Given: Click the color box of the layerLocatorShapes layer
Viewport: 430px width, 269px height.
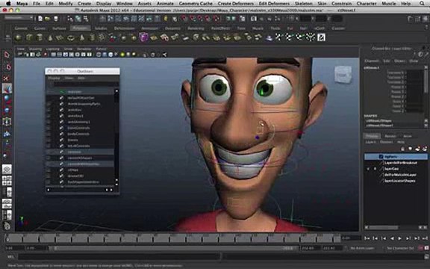Looking at the screenshot, I should [x=381, y=181].
